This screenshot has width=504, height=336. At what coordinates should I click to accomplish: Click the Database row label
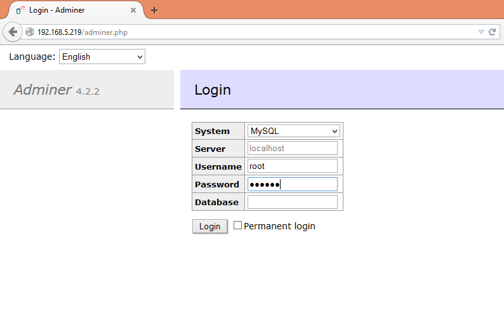[216, 202]
